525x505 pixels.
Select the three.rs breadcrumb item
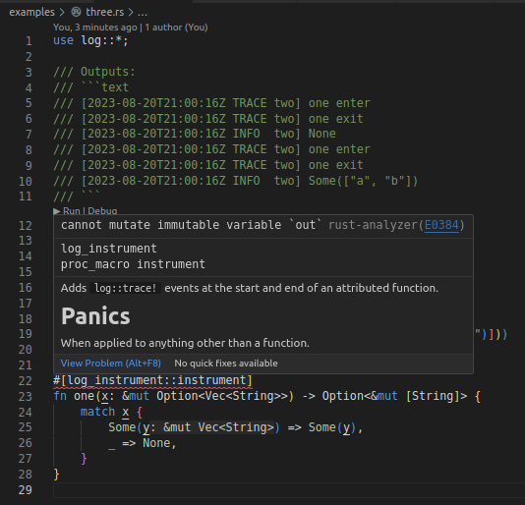tap(105, 12)
